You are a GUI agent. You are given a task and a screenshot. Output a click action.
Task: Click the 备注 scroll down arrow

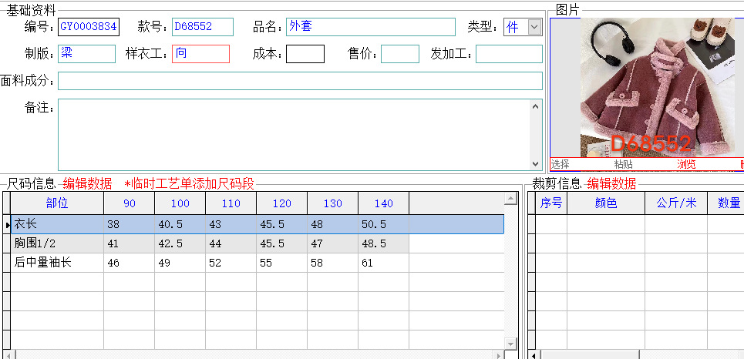click(536, 163)
